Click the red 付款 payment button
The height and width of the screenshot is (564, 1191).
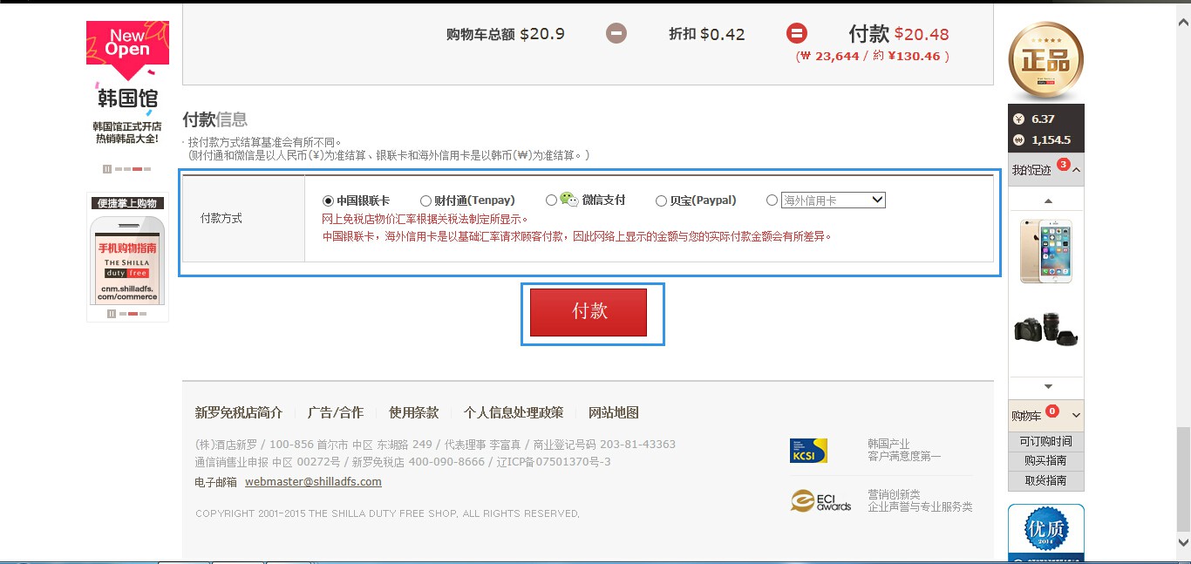tap(588, 312)
